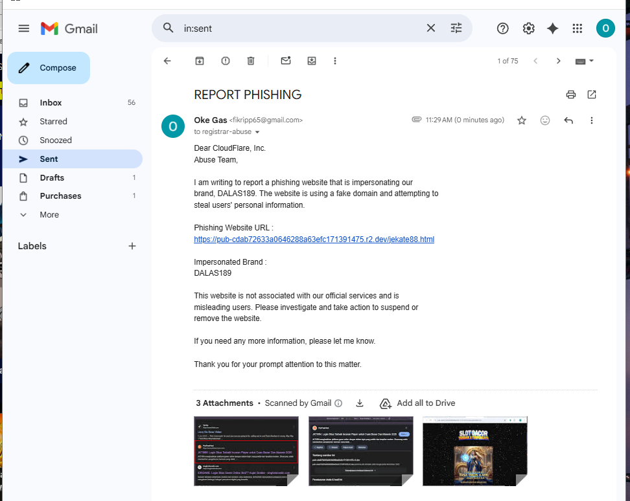Open conversation in new window
Screen dimensions: 630x501
[x=591, y=95]
